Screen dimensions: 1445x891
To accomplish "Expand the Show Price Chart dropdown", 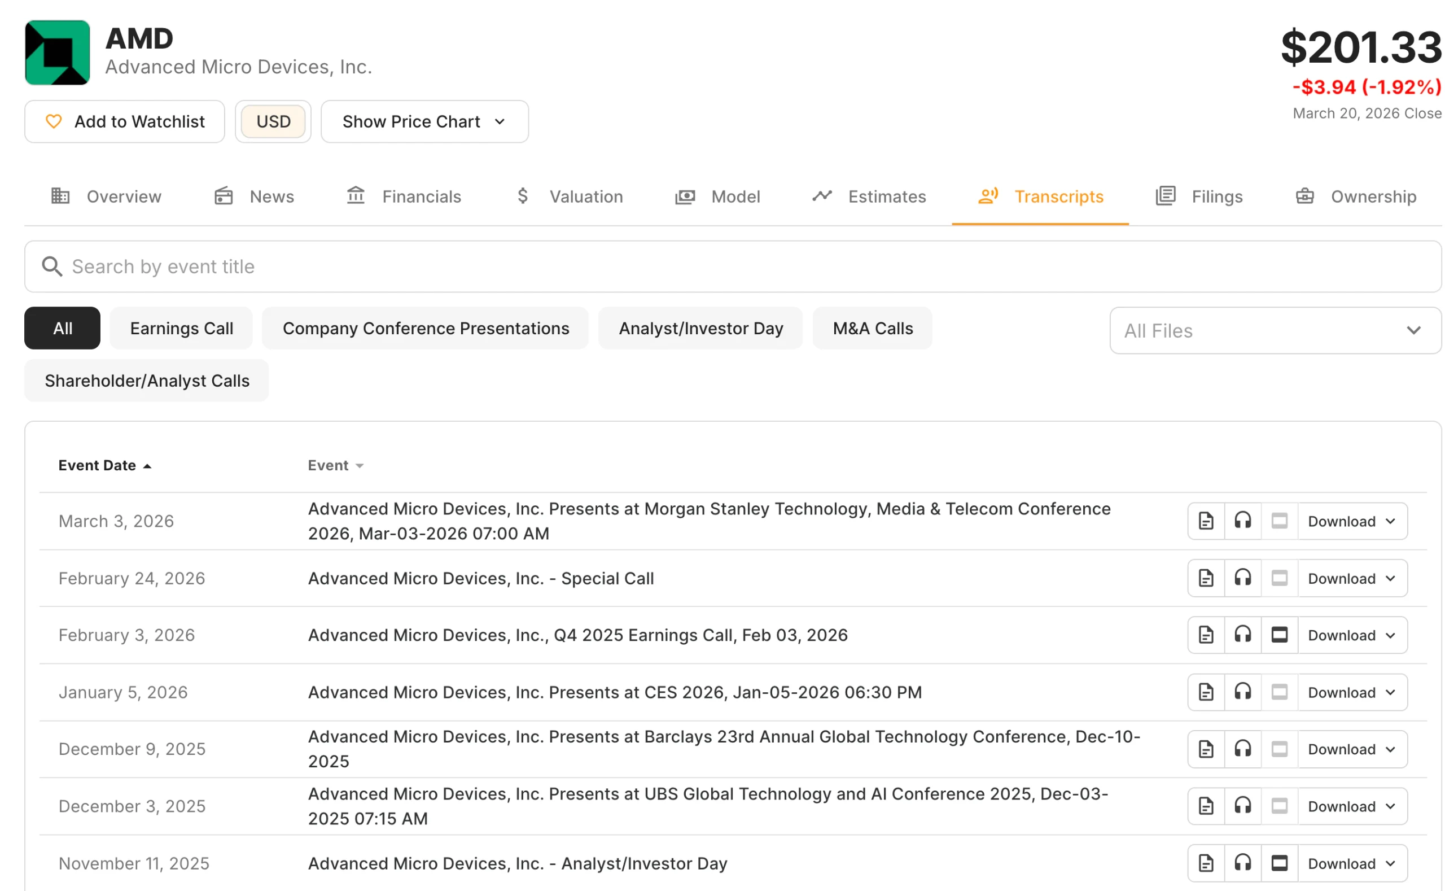I will pyautogui.click(x=424, y=121).
